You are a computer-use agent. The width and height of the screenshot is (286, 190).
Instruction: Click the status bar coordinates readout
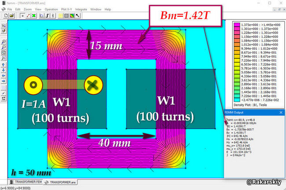[16, 188]
